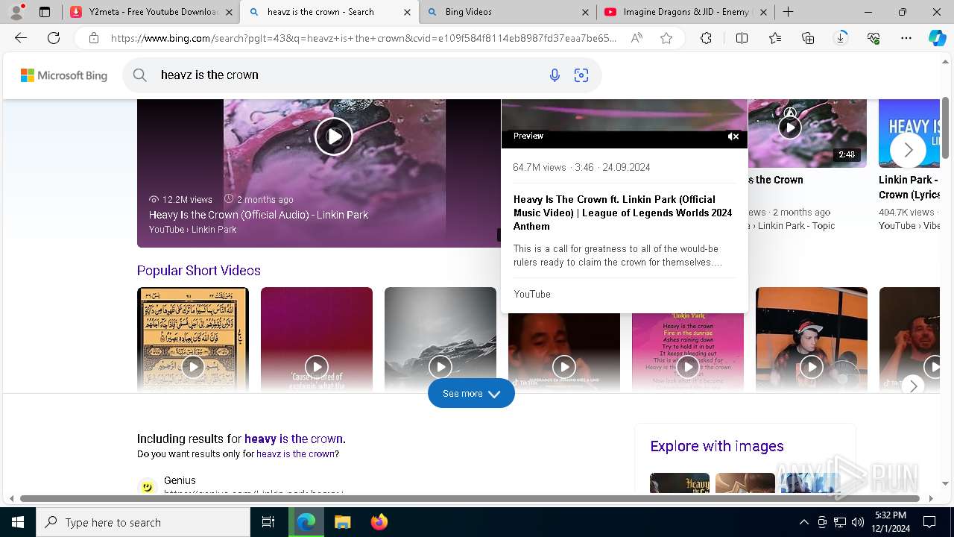Click the Bing search query input field
The width and height of the screenshot is (954, 537).
pos(347,75)
